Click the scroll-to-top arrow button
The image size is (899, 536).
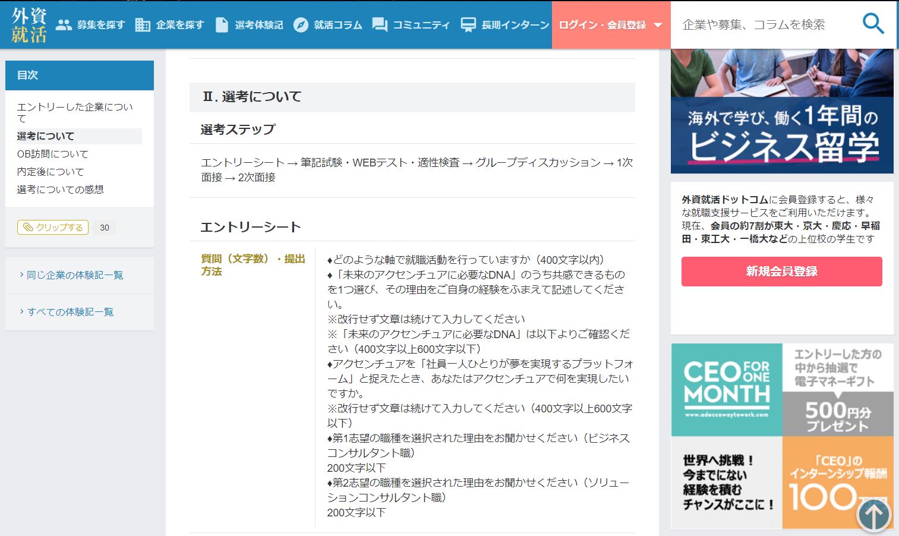click(x=873, y=515)
